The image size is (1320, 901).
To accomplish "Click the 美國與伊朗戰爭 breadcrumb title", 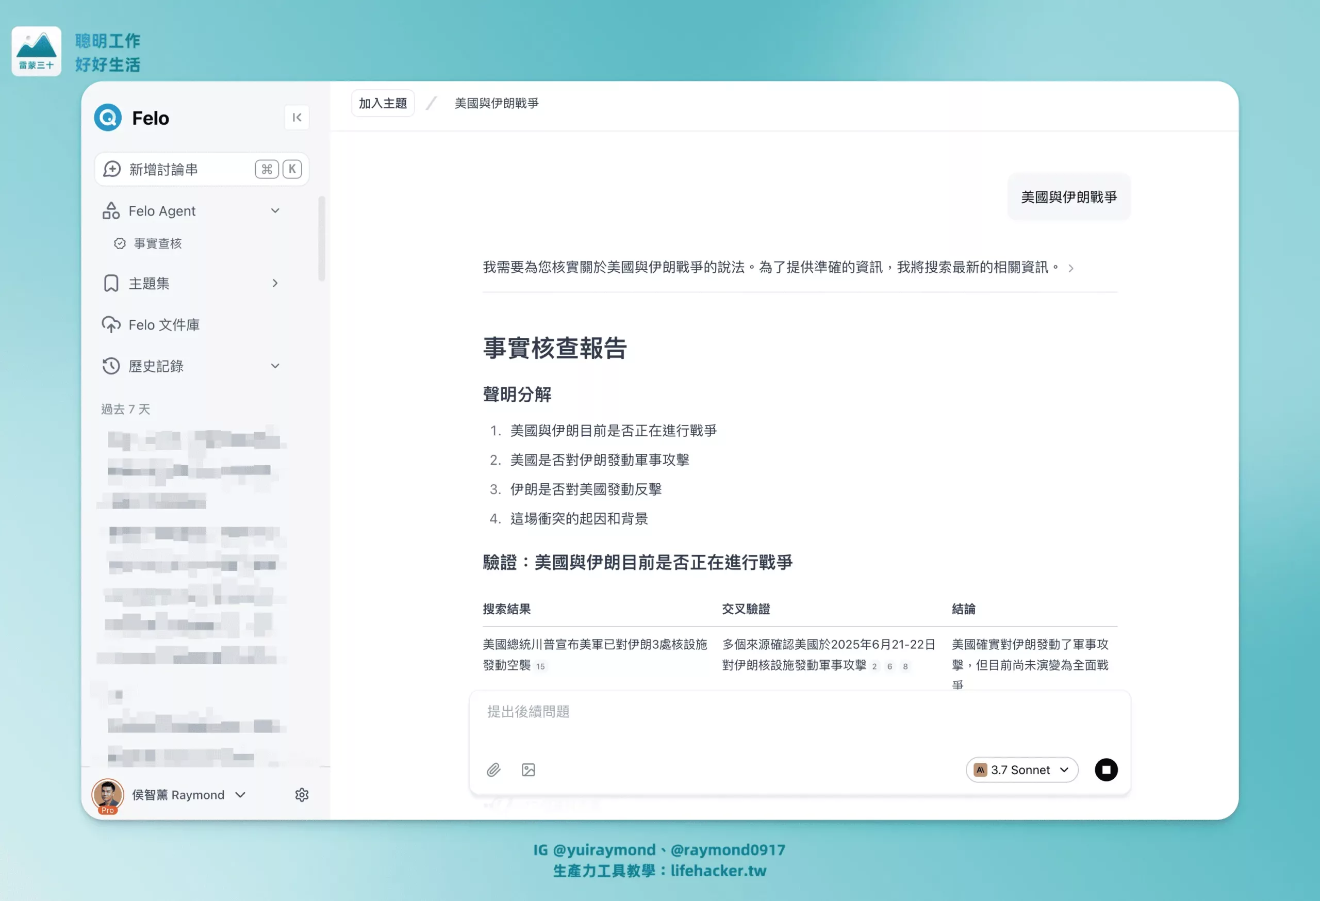I will (497, 103).
